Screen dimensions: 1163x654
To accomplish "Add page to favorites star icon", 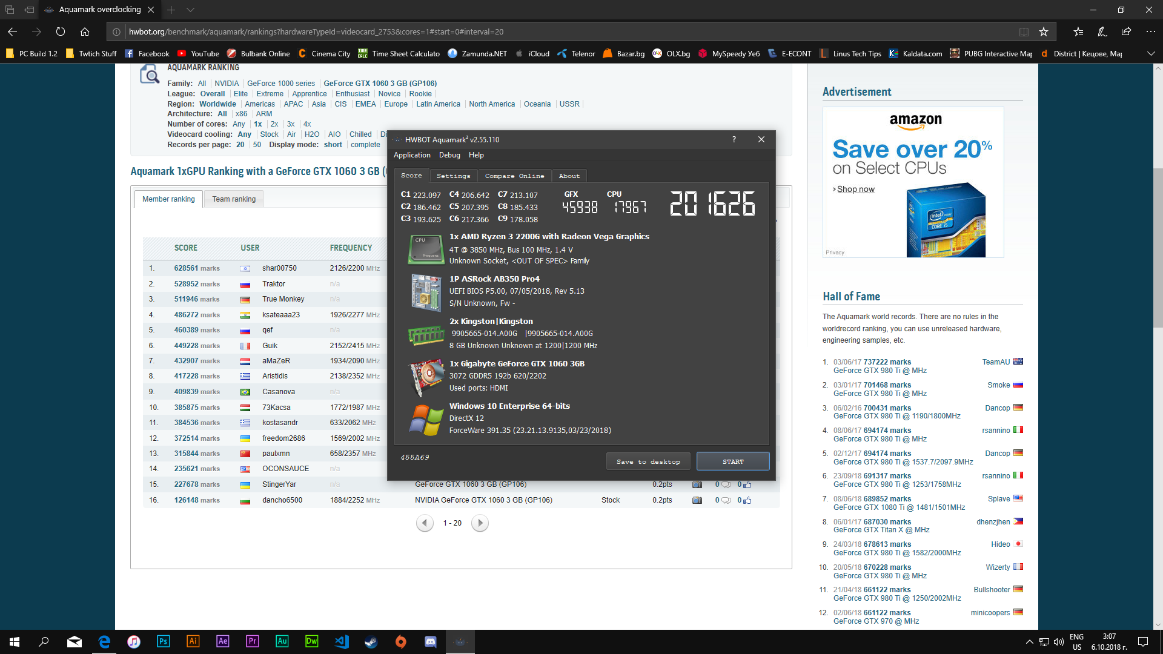I will [x=1044, y=31].
